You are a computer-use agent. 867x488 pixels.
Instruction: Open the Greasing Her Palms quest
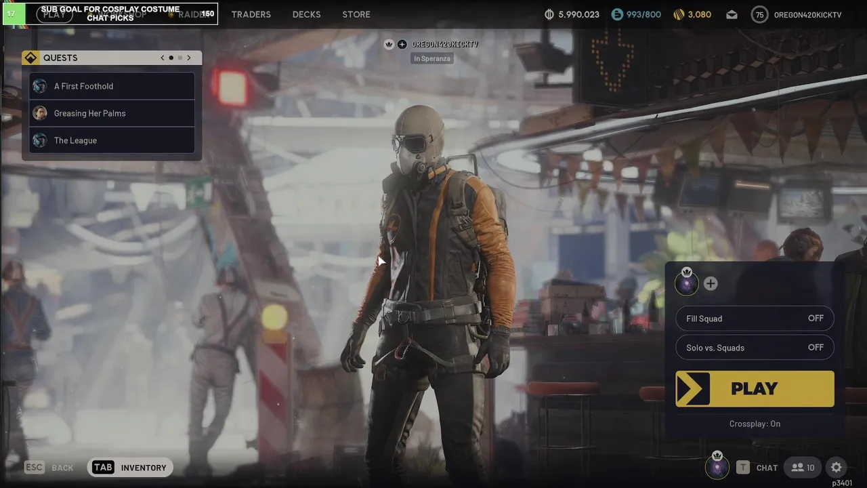[112, 113]
